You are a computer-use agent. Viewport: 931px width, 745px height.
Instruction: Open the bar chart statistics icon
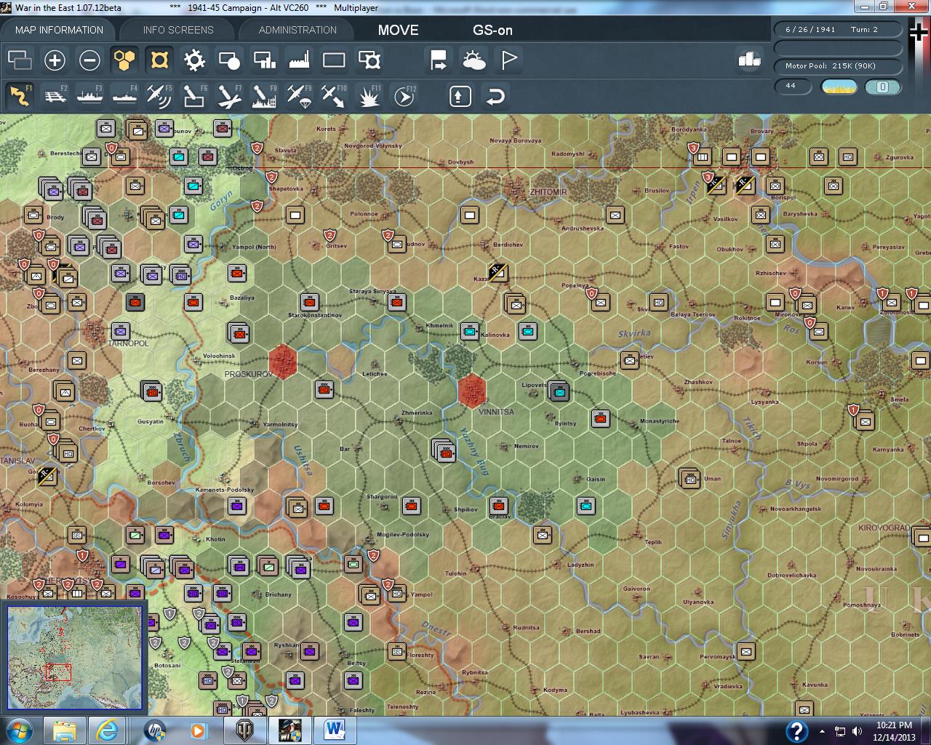[x=749, y=59]
